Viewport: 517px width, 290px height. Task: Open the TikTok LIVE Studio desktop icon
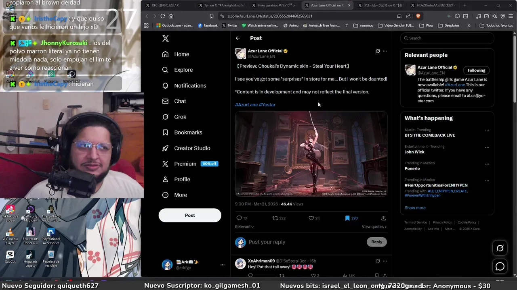click(x=10, y=213)
